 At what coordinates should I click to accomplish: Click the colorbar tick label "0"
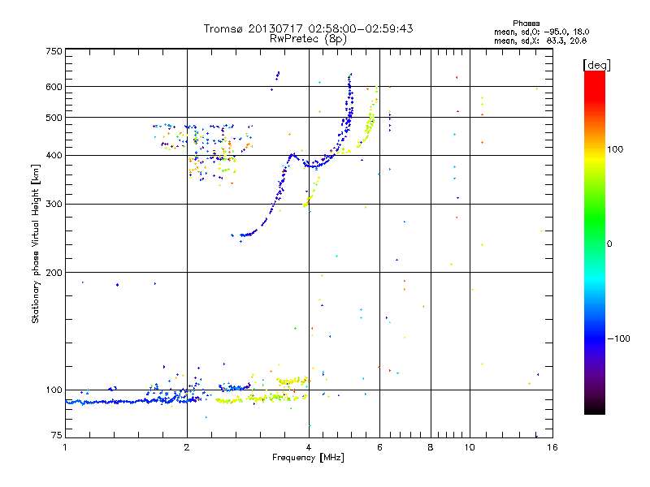pyautogui.click(x=609, y=244)
